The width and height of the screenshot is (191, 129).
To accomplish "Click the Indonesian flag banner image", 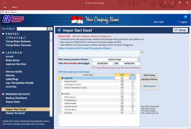I will coord(77,20).
